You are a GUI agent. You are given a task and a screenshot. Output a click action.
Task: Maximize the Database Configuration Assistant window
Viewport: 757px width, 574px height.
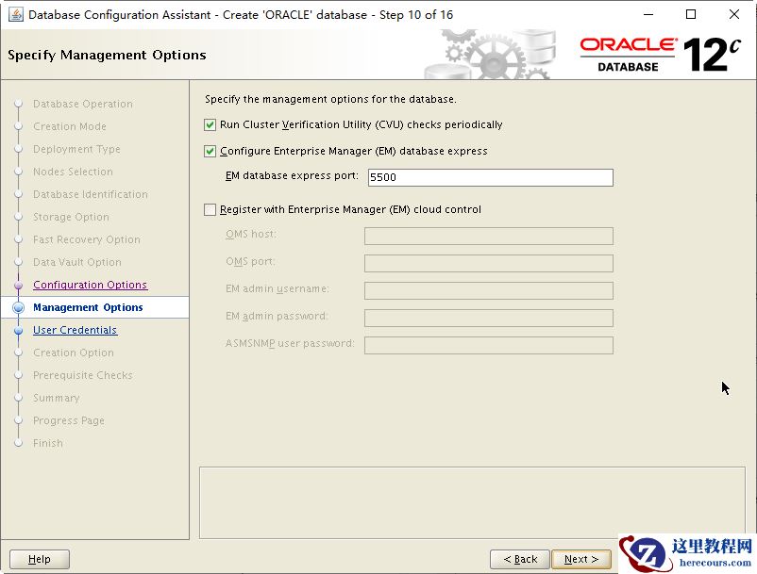pos(691,14)
